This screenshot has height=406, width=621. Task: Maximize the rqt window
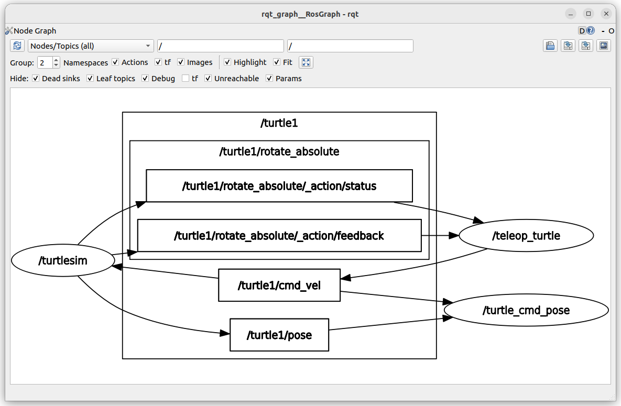[589, 14]
